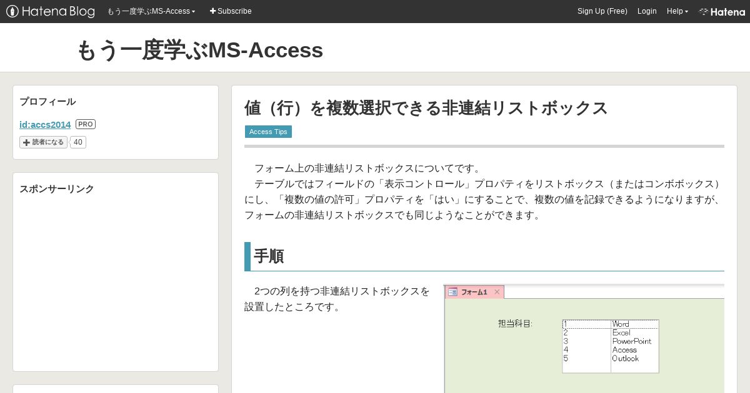Open the Access Tips category tag

point(268,132)
